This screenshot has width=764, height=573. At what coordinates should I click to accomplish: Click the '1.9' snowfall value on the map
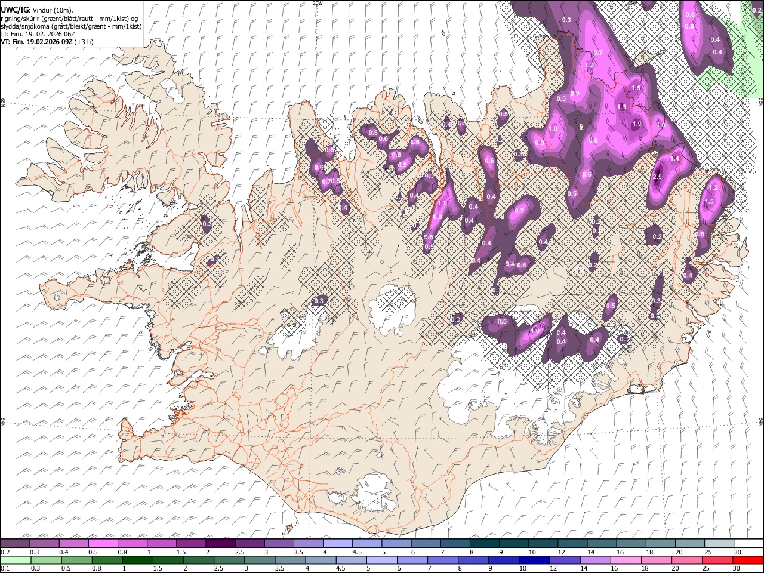click(637, 124)
